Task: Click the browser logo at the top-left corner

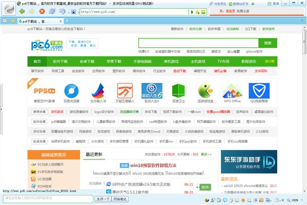Action: 9,9
